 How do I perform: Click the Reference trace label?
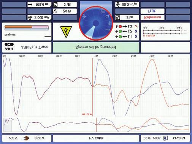tap(153, 17)
